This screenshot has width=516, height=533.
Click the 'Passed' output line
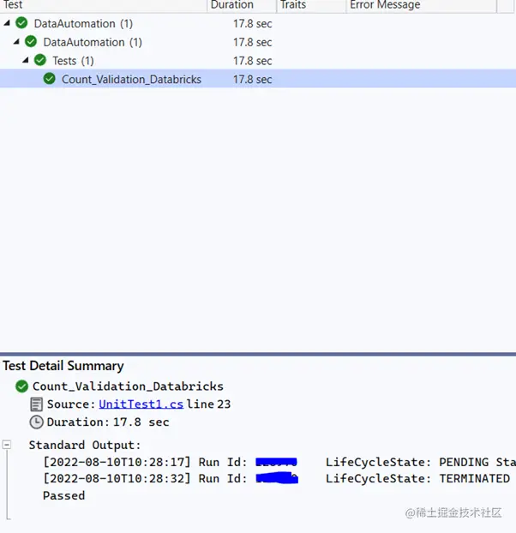[x=64, y=495]
